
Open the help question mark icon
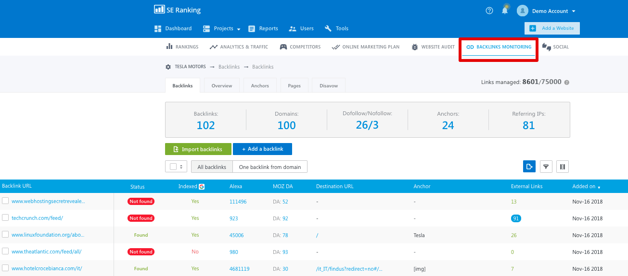pos(489,11)
